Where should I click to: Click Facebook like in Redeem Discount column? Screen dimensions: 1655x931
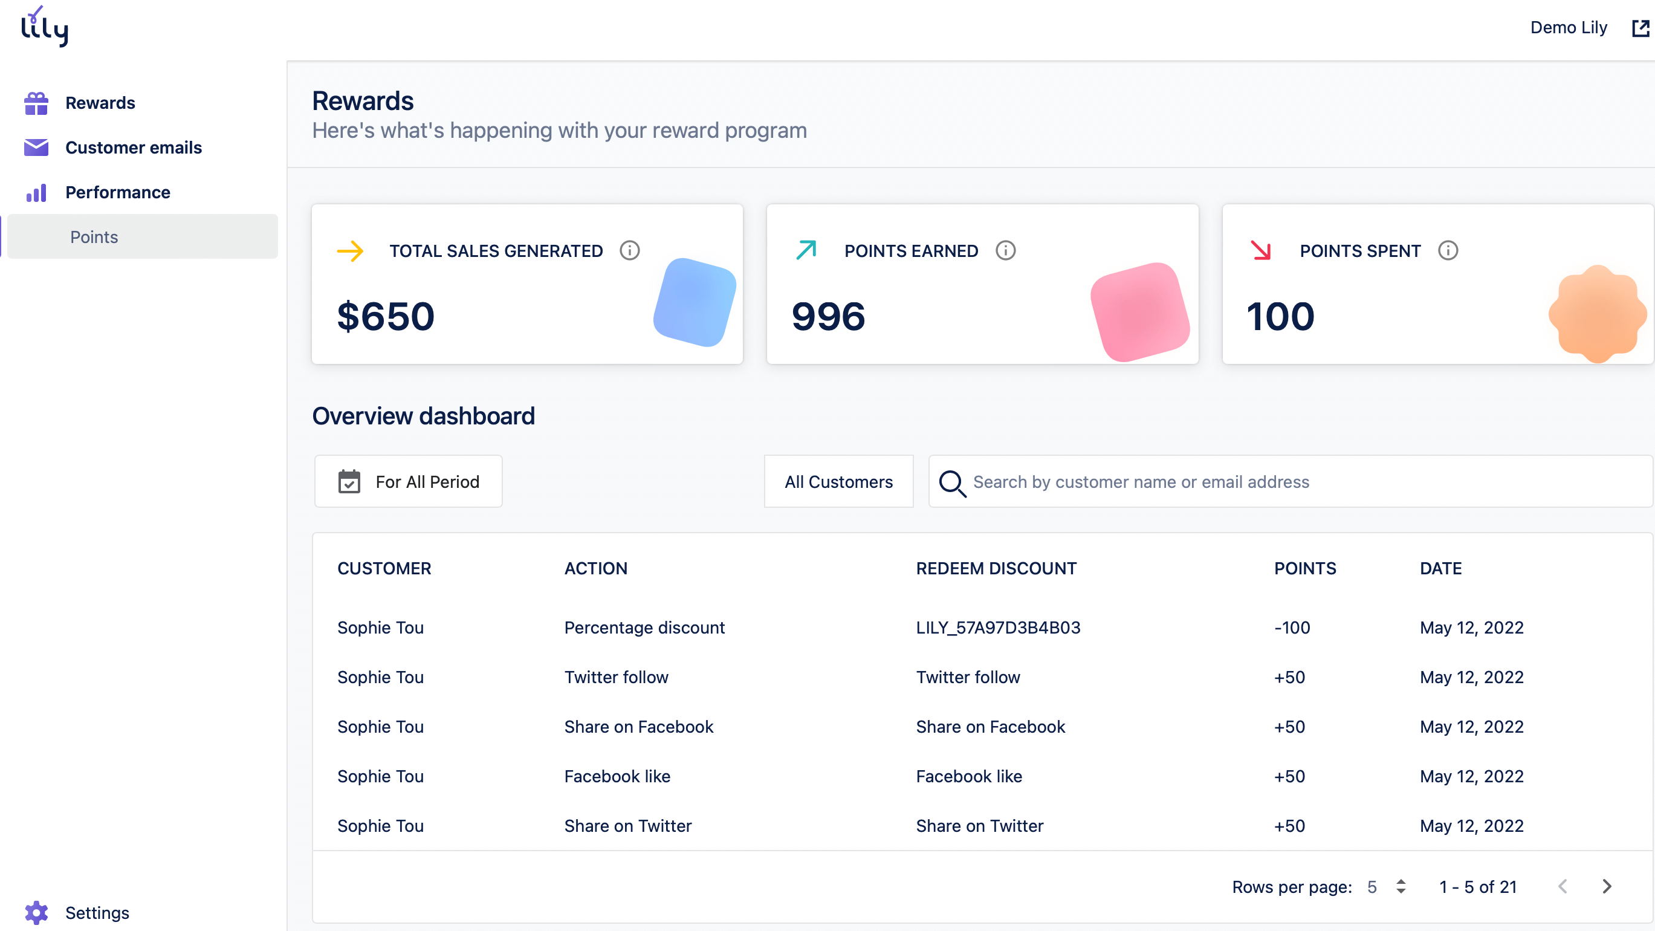click(969, 776)
